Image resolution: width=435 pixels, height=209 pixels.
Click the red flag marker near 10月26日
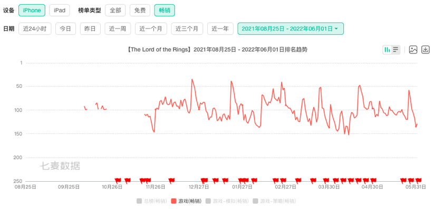click(118, 181)
